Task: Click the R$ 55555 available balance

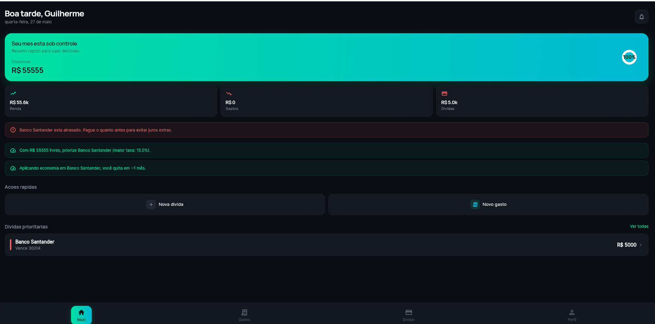Action: 27,70
